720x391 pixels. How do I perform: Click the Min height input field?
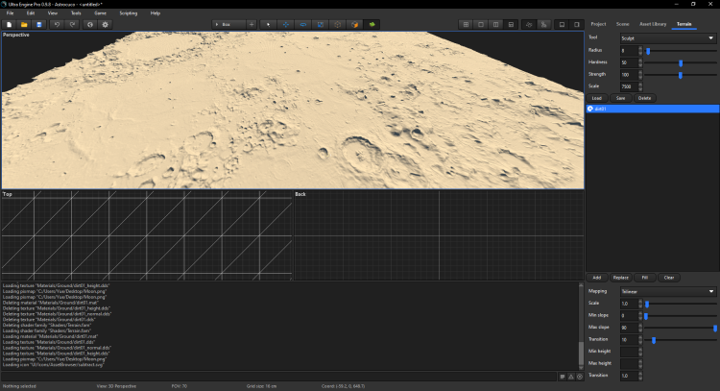[627, 352]
